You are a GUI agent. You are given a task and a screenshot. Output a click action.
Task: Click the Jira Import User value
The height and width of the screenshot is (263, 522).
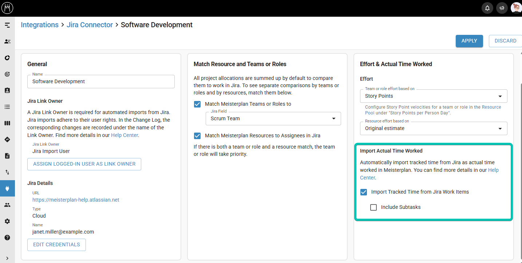pos(51,151)
